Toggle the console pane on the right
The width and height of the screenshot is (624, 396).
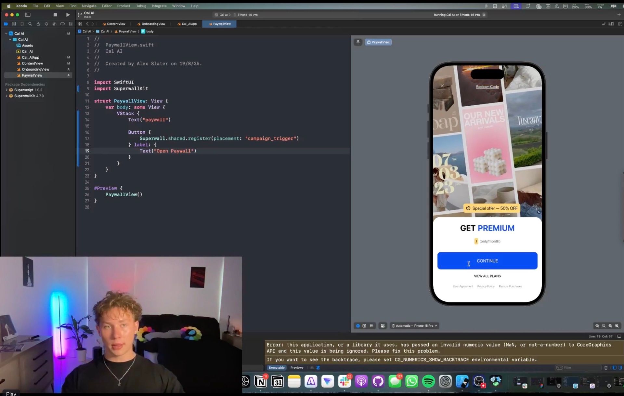coord(620,368)
